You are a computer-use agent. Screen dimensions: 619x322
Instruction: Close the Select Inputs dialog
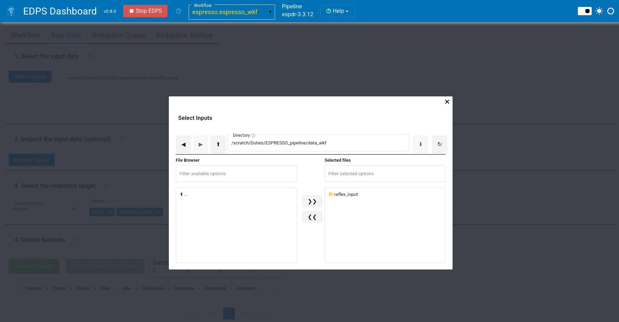447,102
